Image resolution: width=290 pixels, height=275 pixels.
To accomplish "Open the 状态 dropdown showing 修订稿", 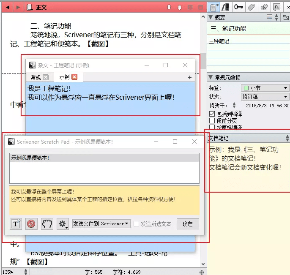I will click(265, 97).
